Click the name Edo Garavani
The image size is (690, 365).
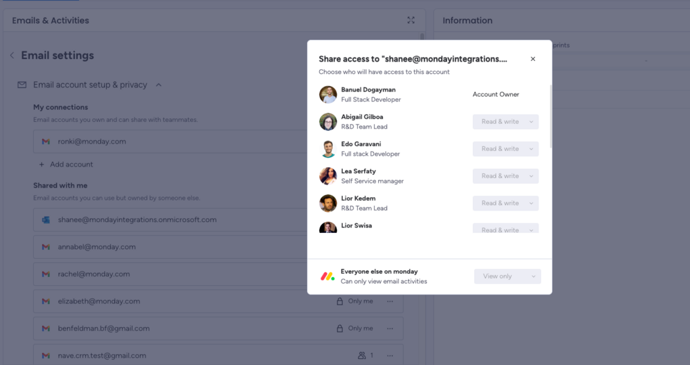click(361, 144)
